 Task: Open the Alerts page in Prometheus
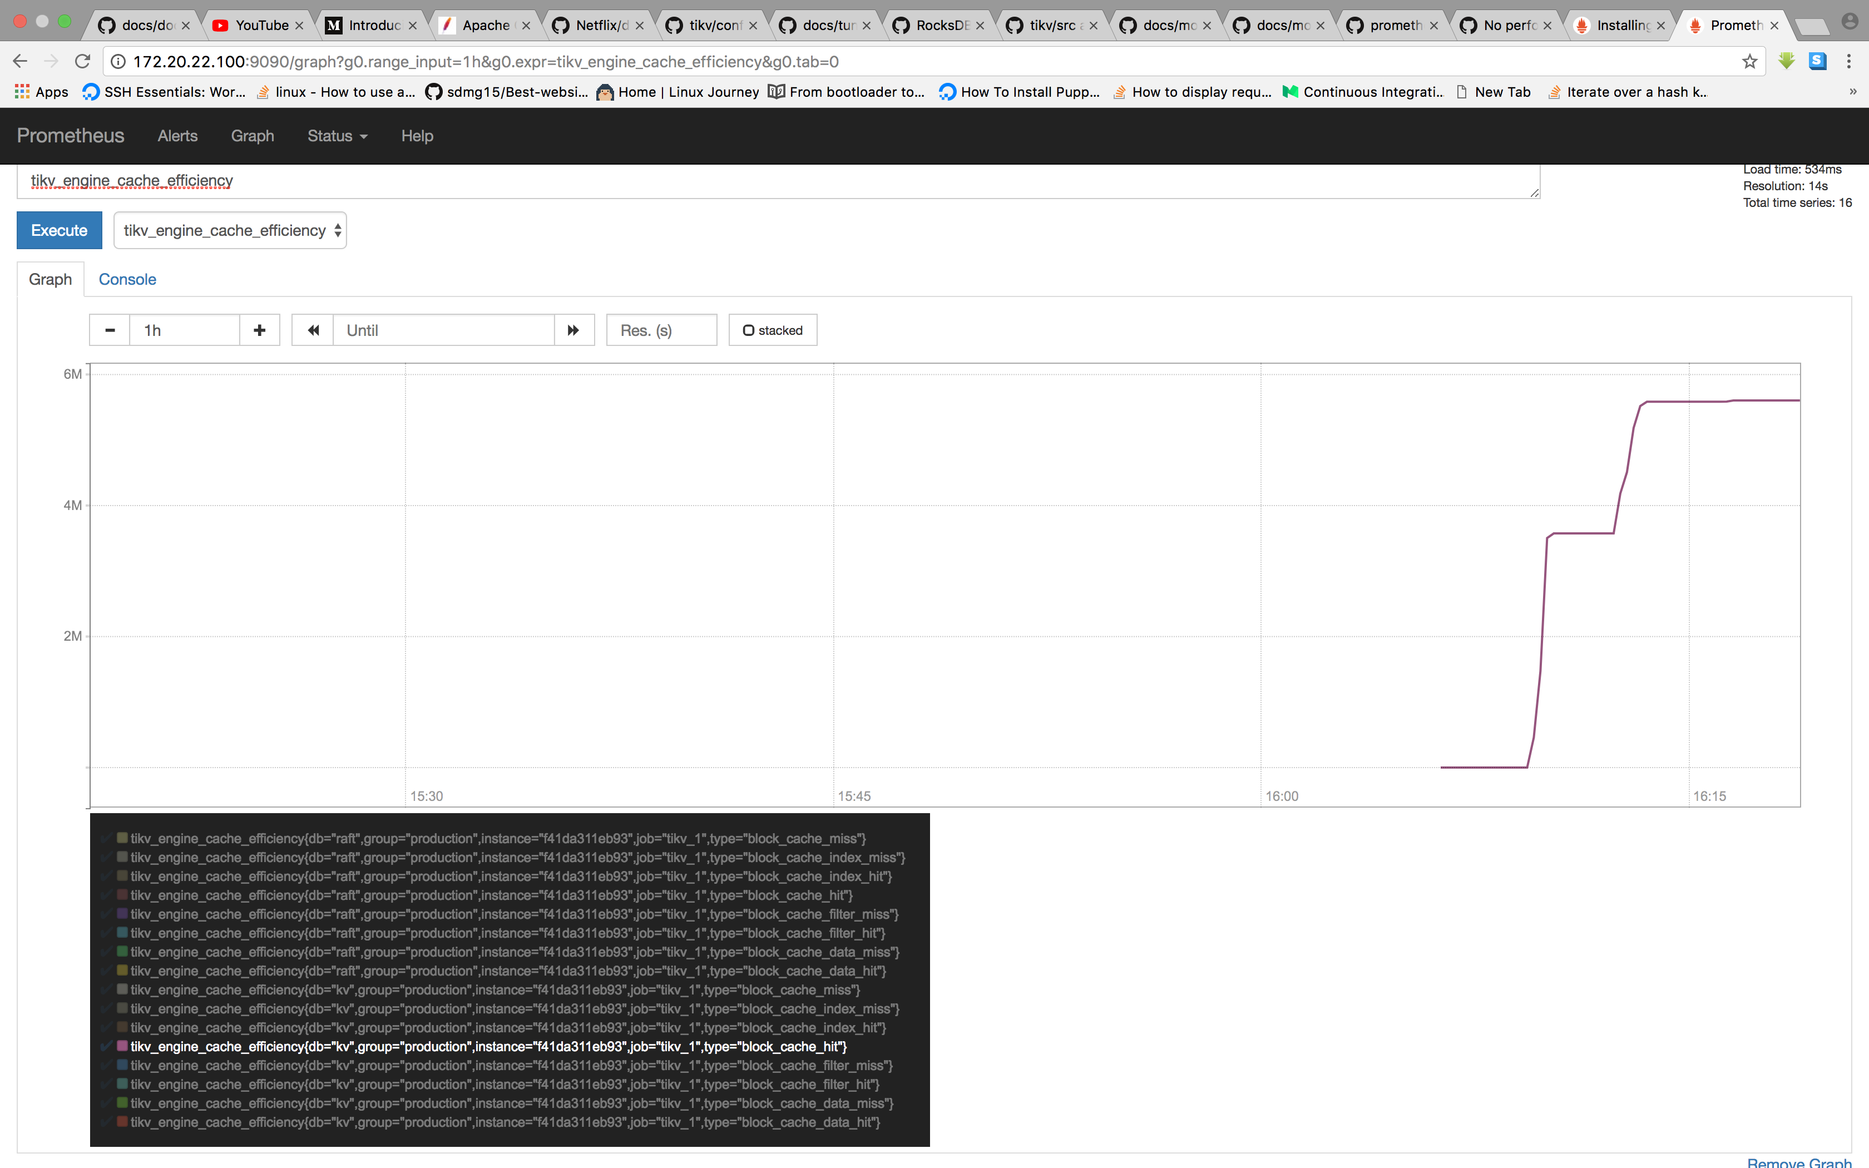click(177, 136)
